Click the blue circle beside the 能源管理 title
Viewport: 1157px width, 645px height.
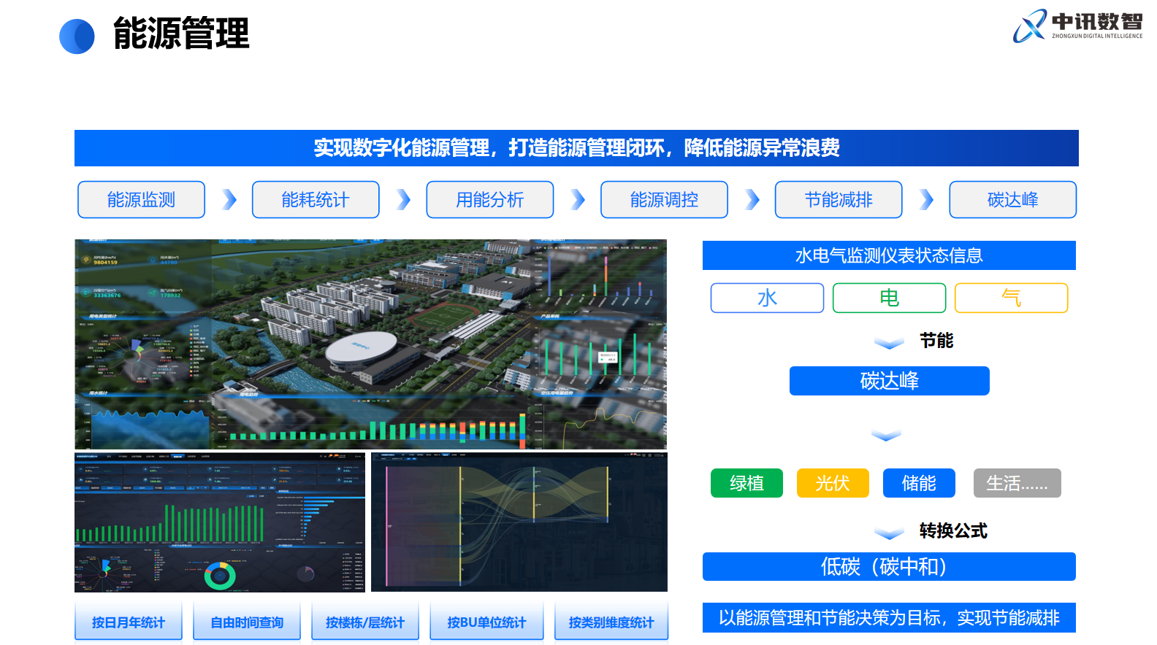pyautogui.click(x=77, y=36)
